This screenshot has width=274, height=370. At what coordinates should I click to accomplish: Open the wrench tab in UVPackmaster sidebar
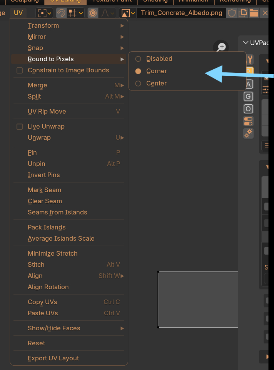(249, 60)
